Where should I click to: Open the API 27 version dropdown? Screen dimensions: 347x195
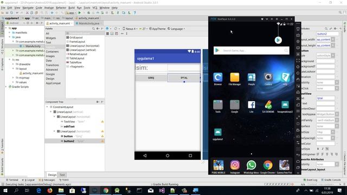click(143, 29)
